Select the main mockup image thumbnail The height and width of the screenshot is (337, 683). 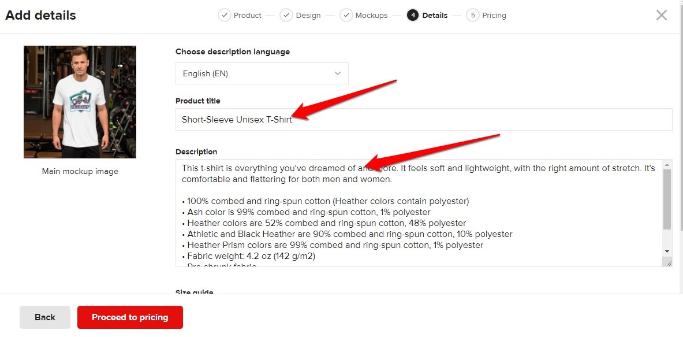80,102
